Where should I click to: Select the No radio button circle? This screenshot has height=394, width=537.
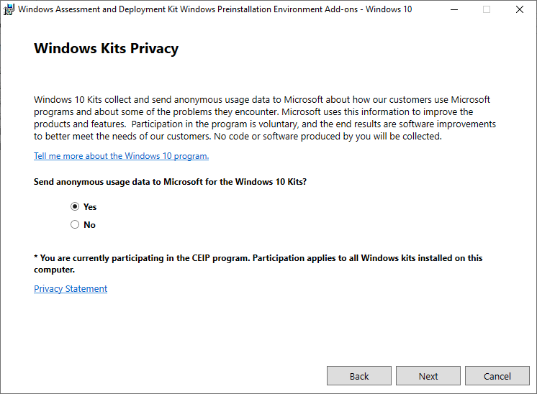[x=75, y=225]
